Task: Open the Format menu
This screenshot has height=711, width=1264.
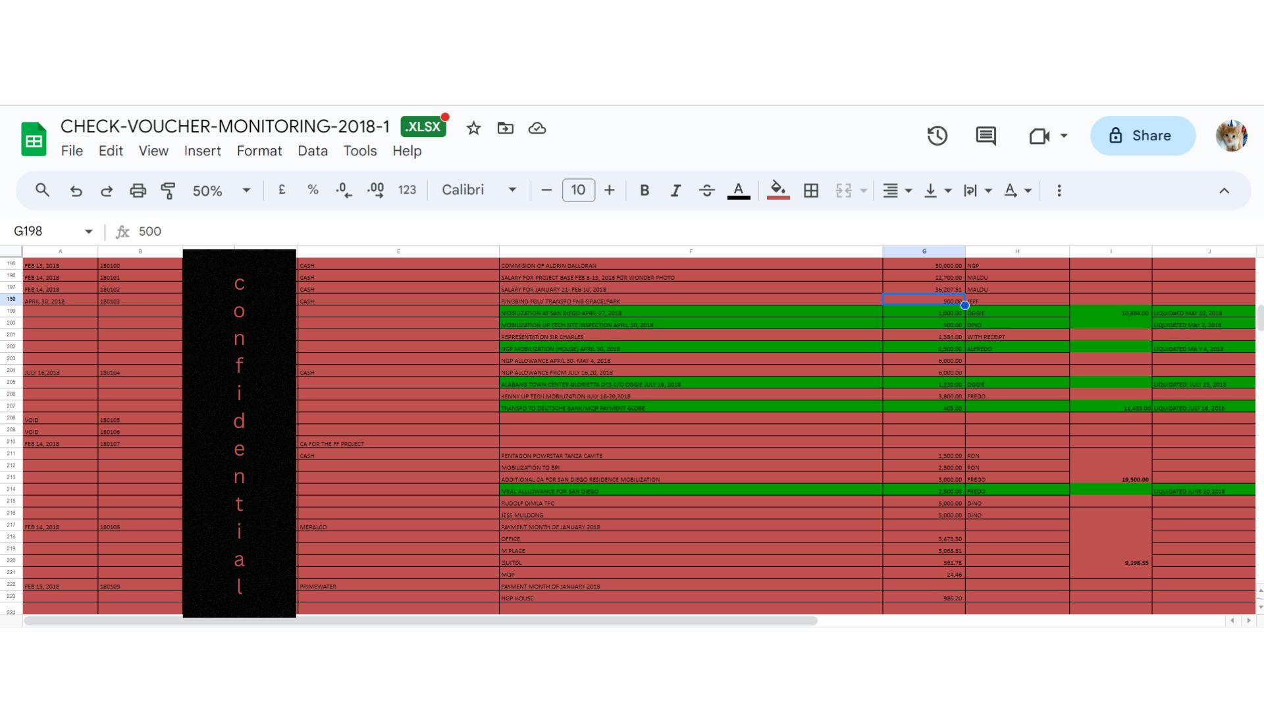Action: click(x=259, y=151)
